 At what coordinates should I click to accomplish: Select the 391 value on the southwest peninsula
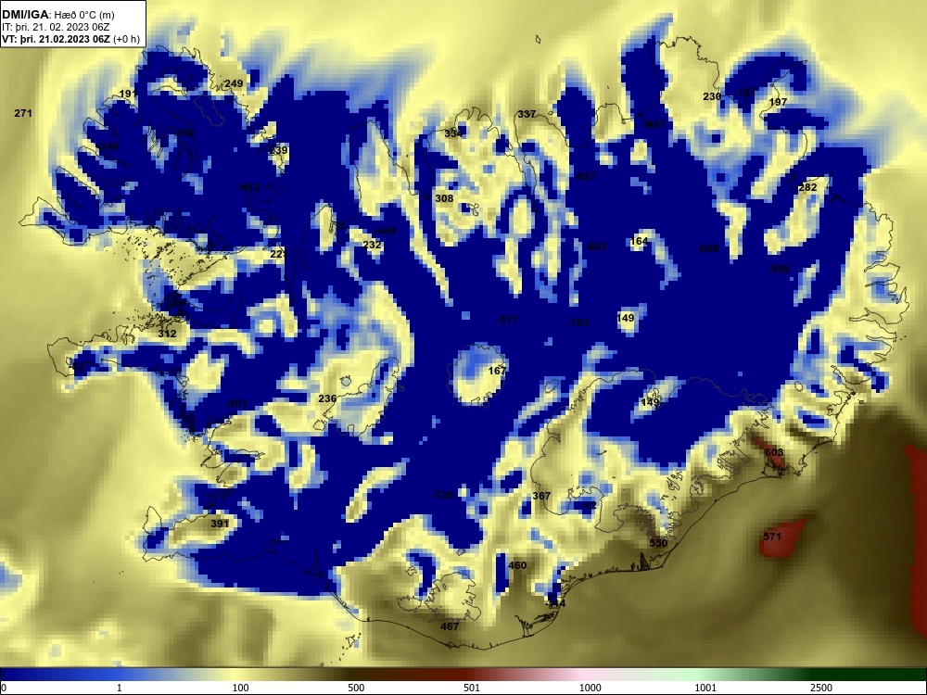(220, 524)
